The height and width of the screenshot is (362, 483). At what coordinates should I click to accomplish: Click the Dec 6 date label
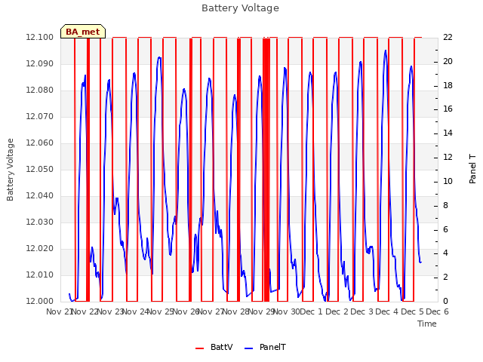(437, 311)
